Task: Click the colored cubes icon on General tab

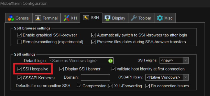Action: click(x=11, y=18)
